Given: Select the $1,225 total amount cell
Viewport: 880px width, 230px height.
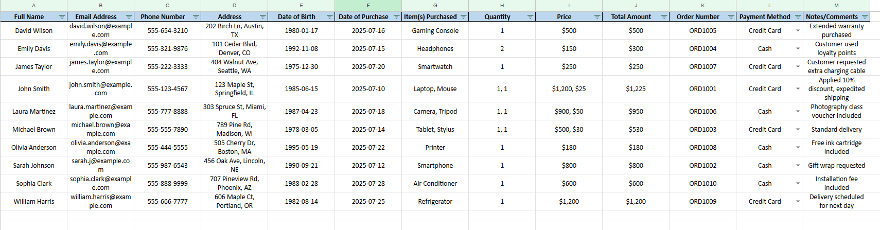Looking at the screenshot, I should pos(636,89).
